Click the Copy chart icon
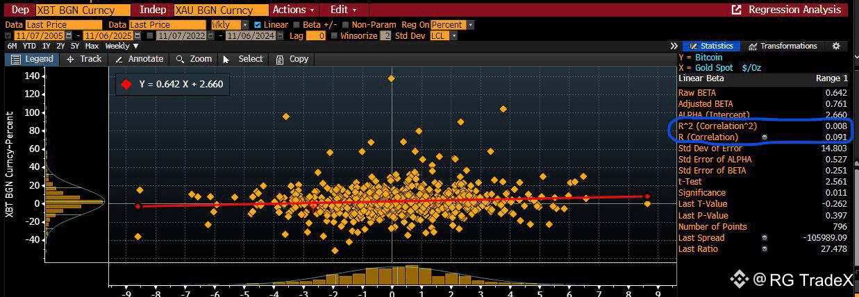The width and height of the screenshot is (859, 297). (281, 59)
